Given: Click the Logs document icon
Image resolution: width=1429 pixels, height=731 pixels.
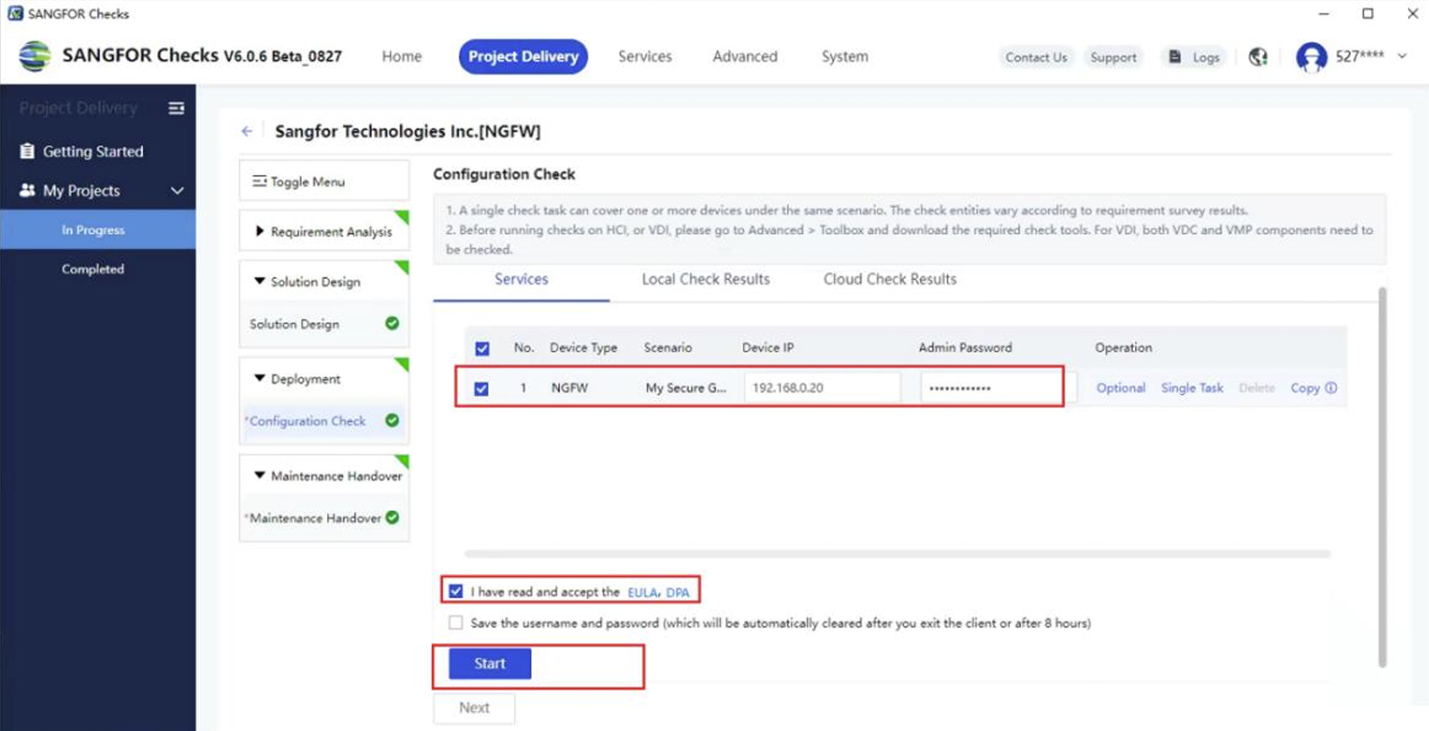Looking at the screenshot, I should pos(1175,57).
